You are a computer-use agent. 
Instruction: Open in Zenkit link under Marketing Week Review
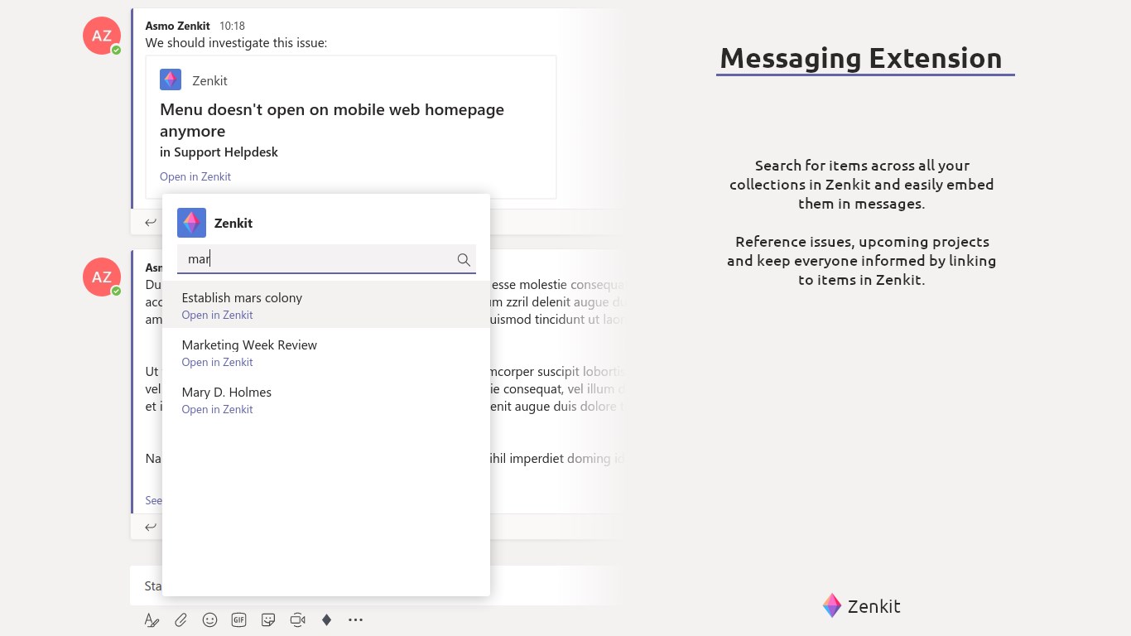(217, 362)
